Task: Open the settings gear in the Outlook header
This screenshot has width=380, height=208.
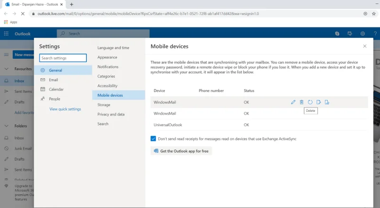Action: point(362,34)
